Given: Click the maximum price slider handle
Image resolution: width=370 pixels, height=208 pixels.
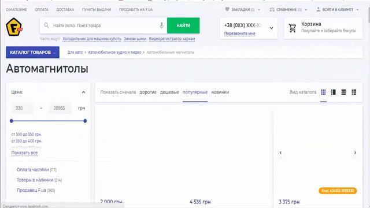Looking at the screenshot, I should [85, 121].
